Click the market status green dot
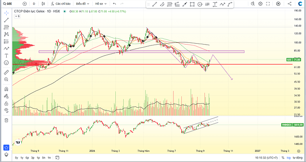 [64, 11]
